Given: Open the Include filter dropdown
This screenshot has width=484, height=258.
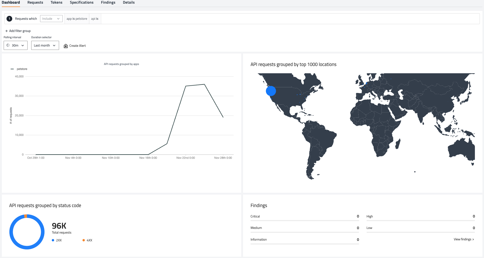Looking at the screenshot, I should tap(51, 19).
